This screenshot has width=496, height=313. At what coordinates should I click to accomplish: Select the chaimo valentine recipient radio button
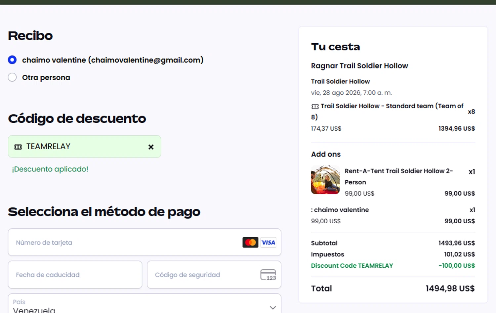(x=12, y=60)
